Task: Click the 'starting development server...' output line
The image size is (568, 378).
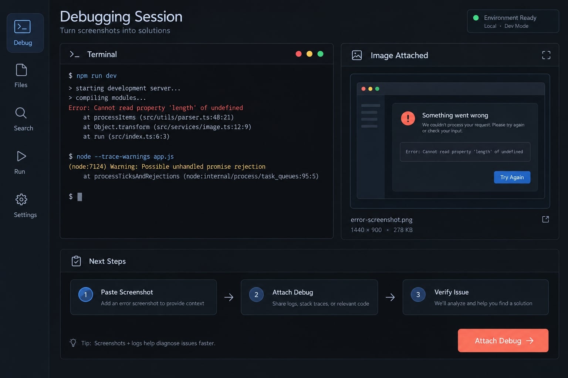Action: (125, 88)
